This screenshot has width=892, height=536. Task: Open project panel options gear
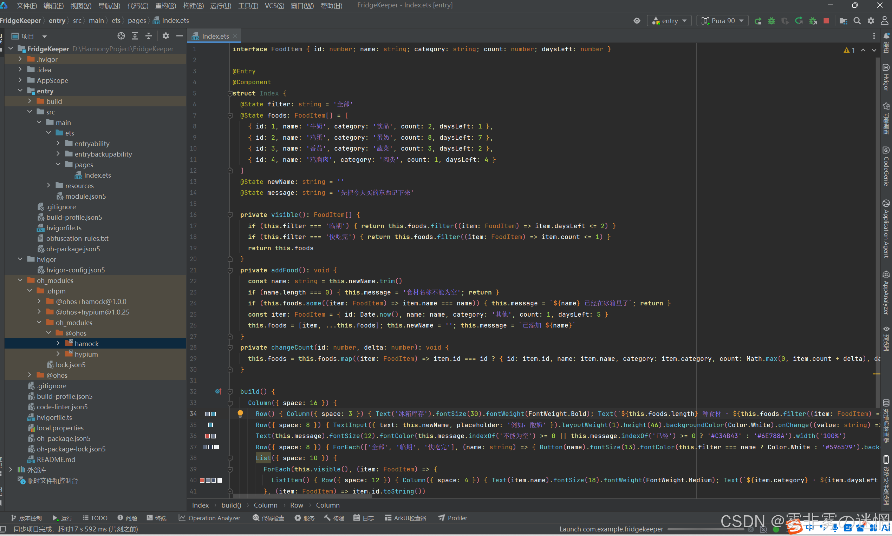(165, 36)
